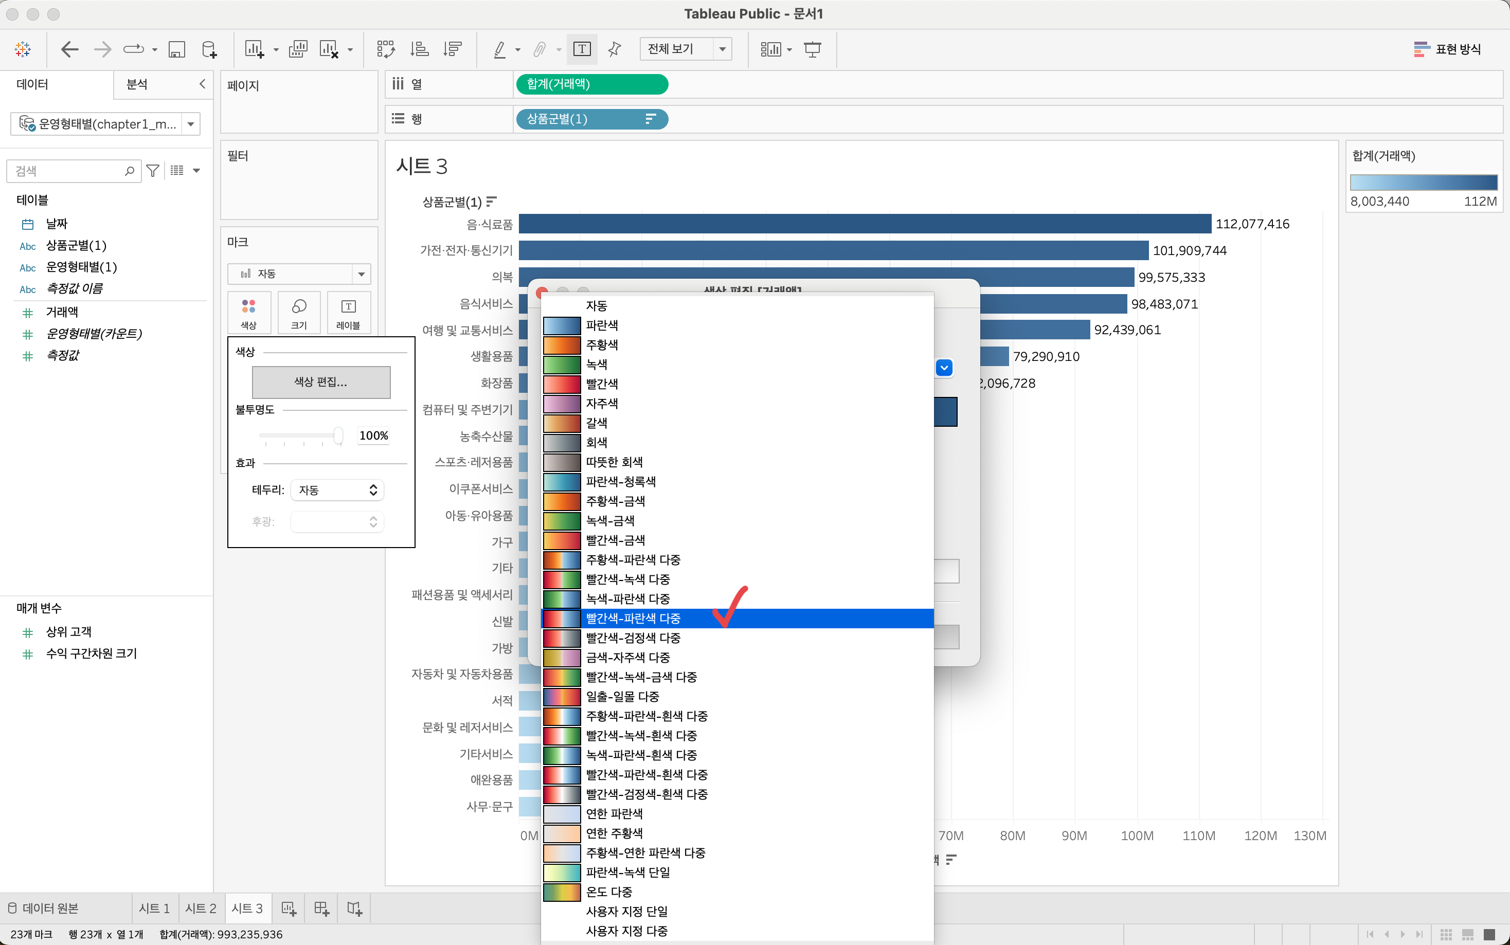
Task: Toggle the pin fix axes icon
Action: coord(615,49)
